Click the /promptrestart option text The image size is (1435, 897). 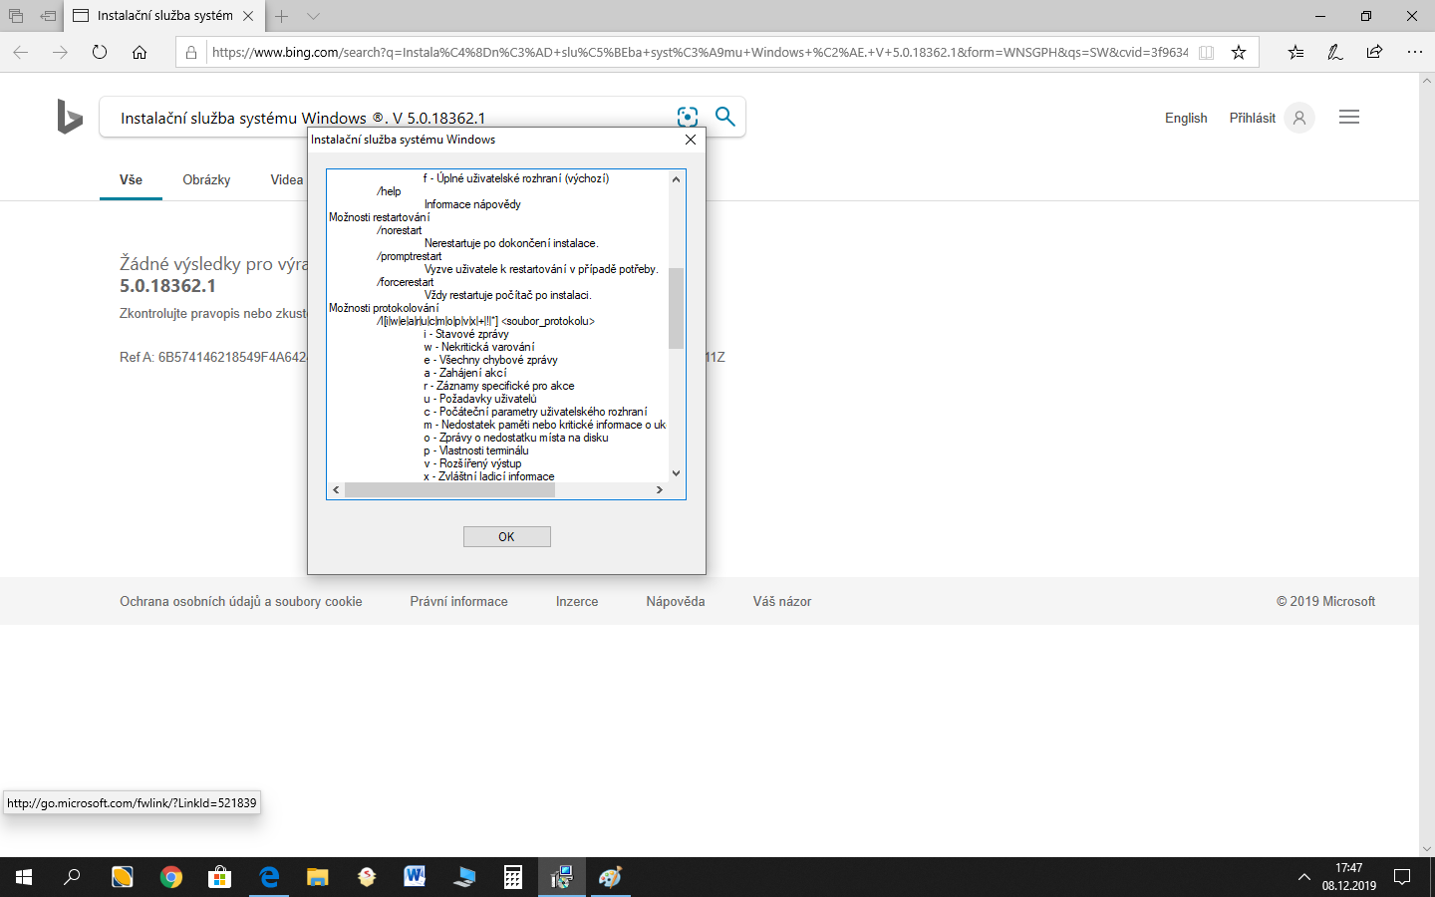point(410,256)
